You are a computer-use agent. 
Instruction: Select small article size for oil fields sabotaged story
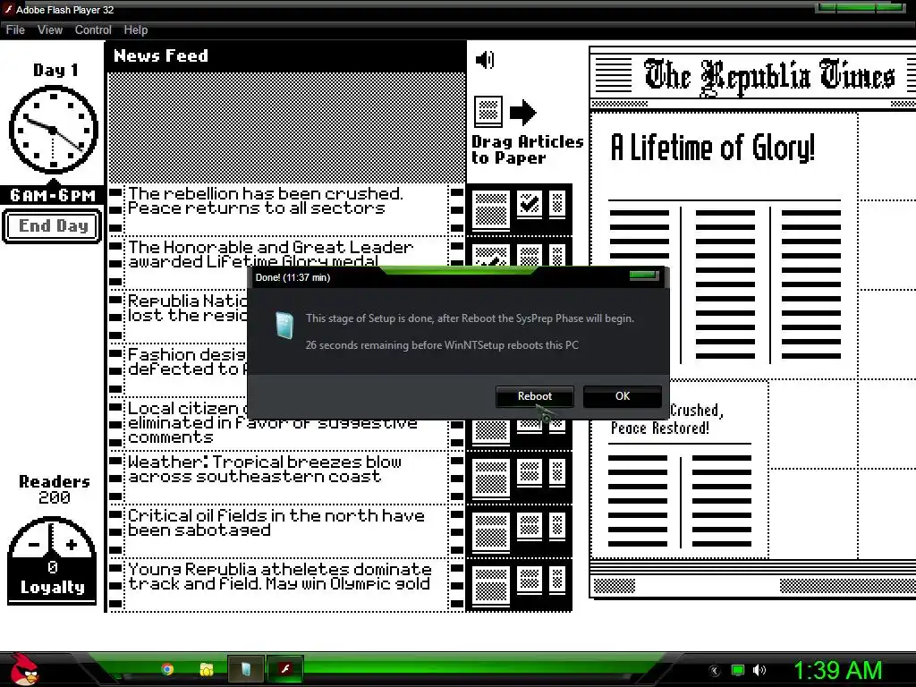[557, 526]
